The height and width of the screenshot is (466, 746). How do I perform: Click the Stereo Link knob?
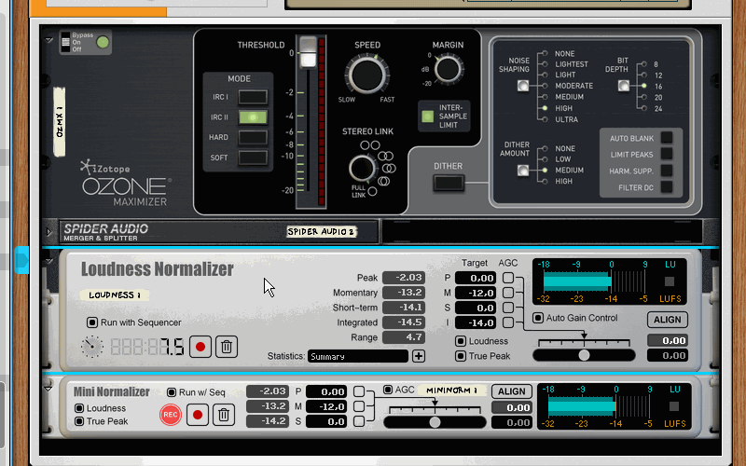tap(362, 168)
